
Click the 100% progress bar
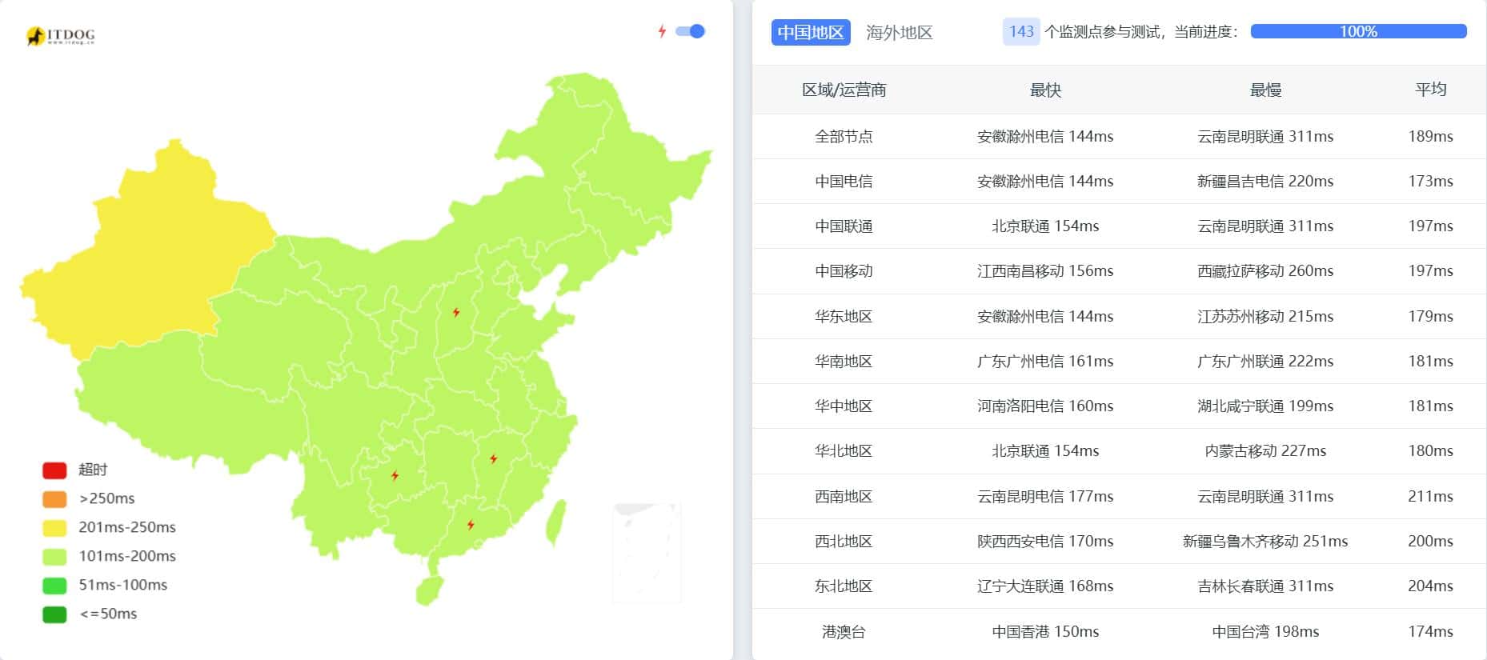[x=1358, y=31]
